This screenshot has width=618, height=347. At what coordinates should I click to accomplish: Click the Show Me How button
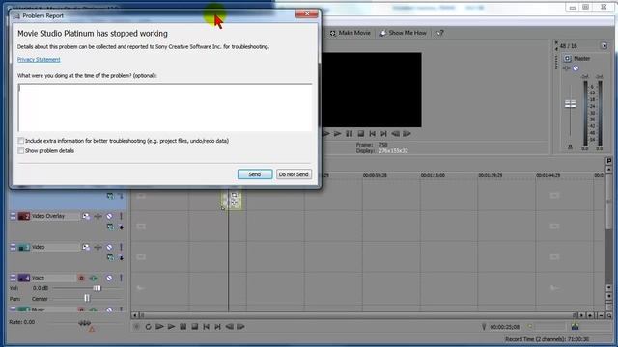tap(404, 33)
